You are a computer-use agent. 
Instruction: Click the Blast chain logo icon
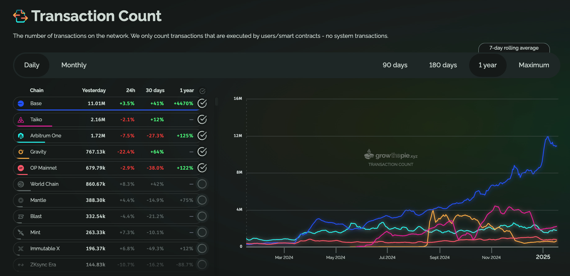pos(21,216)
